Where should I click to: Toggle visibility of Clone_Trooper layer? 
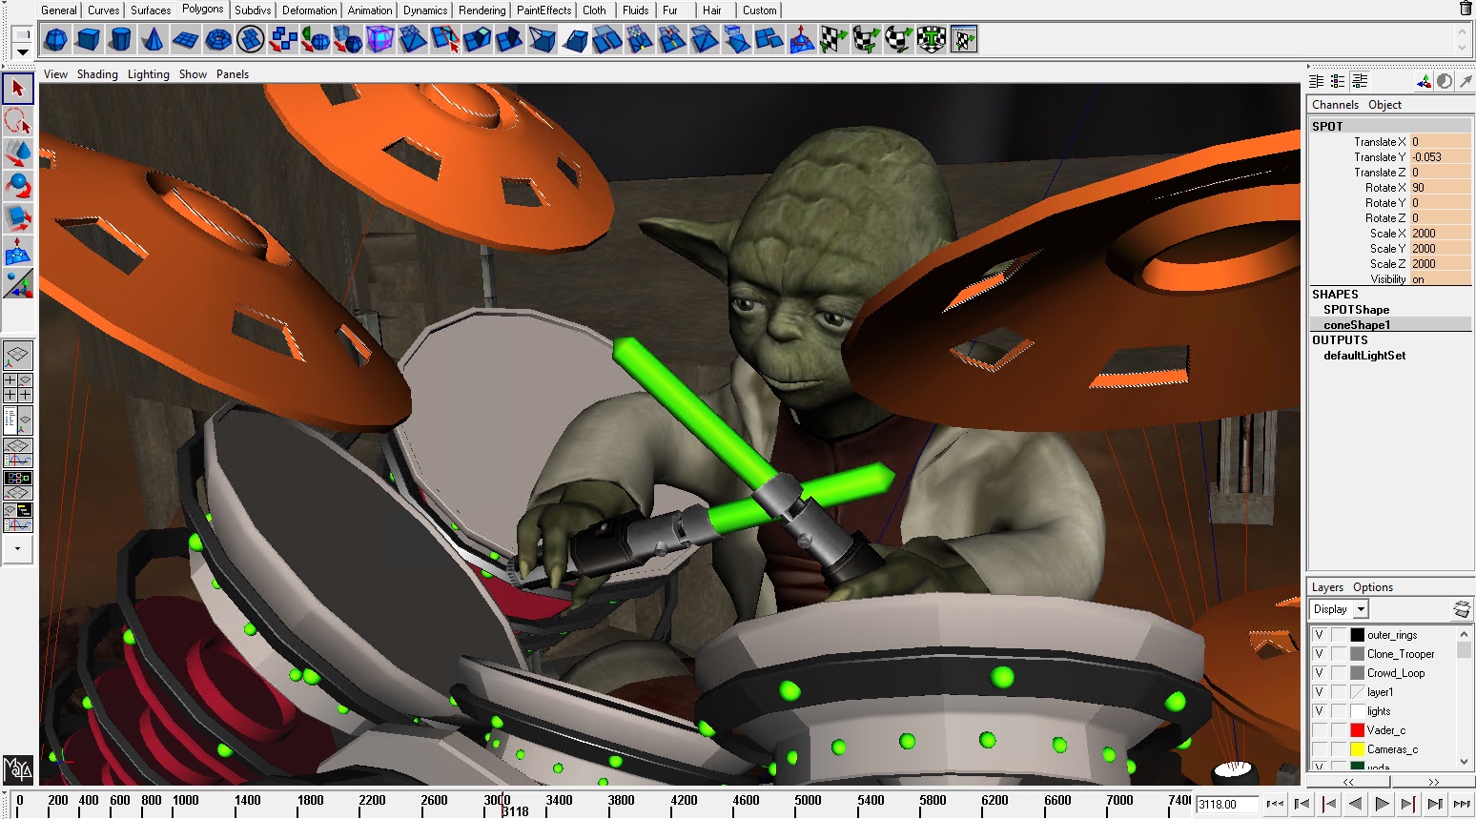(1320, 654)
